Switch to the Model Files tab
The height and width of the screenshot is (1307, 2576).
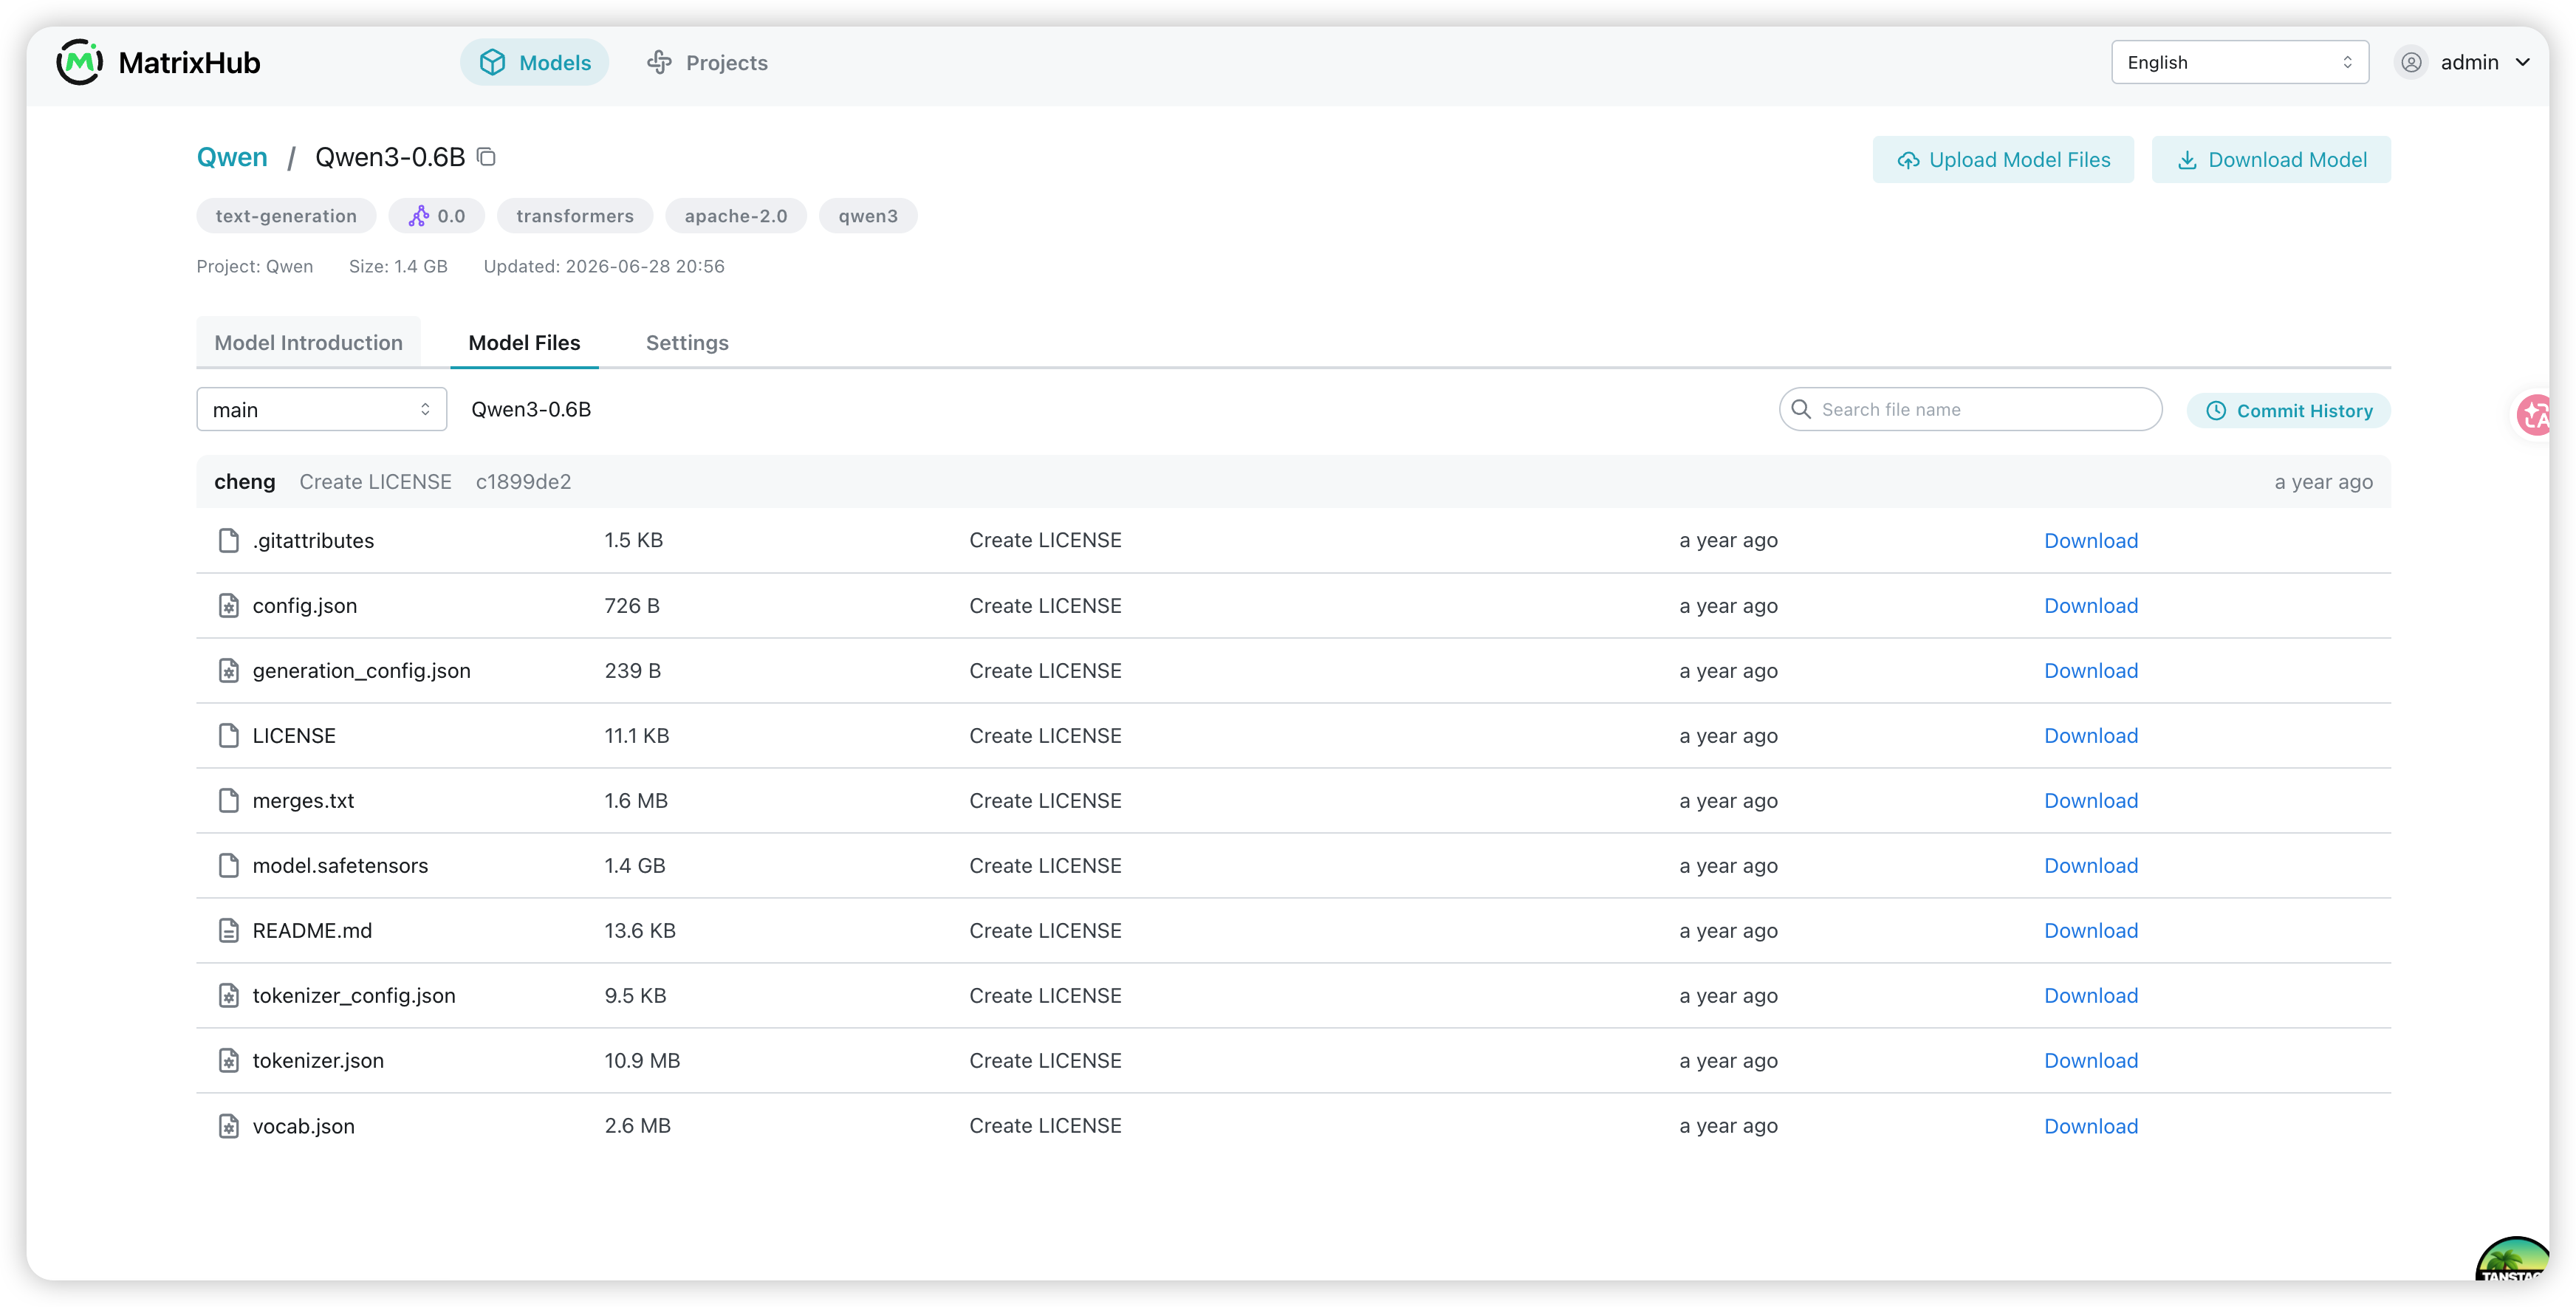tap(524, 342)
